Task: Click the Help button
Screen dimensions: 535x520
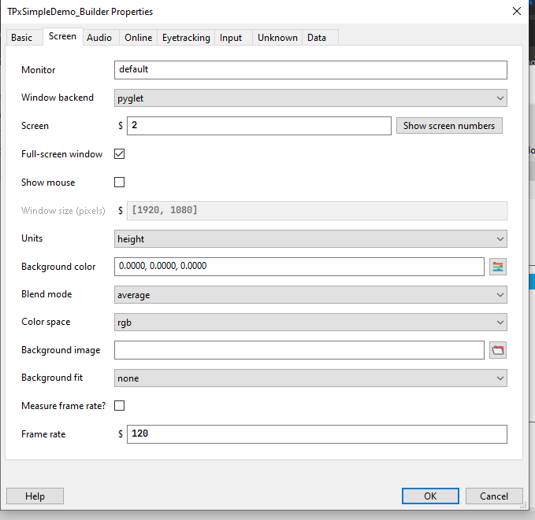Action: coord(35,496)
